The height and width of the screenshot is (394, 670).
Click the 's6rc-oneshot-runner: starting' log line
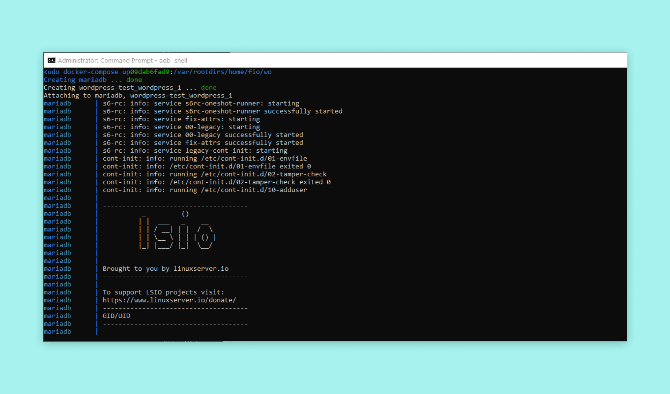[x=201, y=103]
